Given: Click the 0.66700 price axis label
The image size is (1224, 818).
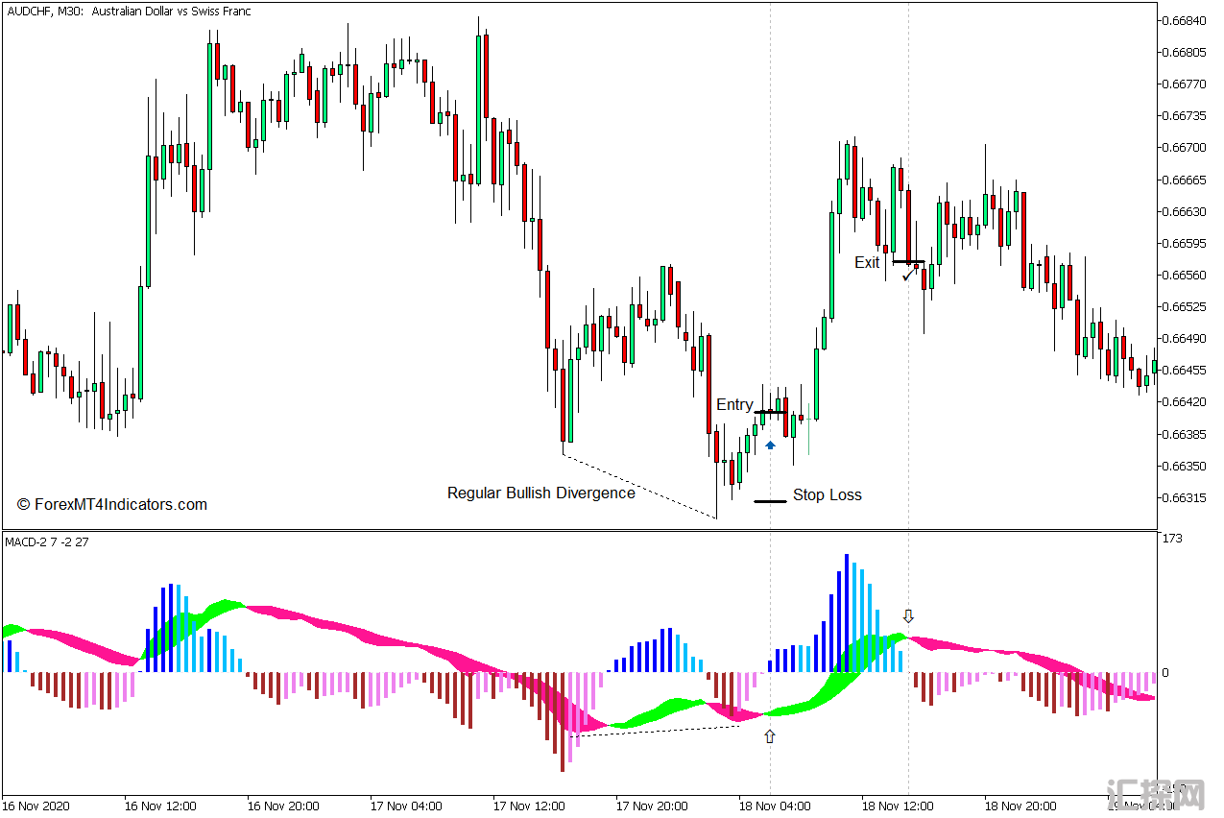Looking at the screenshot, I should (x=1184, y=148).
